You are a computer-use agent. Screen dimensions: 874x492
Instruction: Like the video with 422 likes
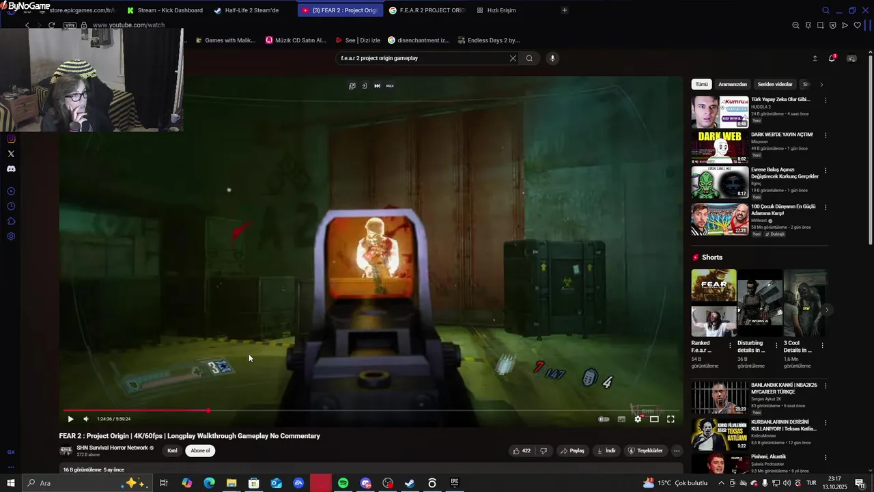(x=520, y=451)
